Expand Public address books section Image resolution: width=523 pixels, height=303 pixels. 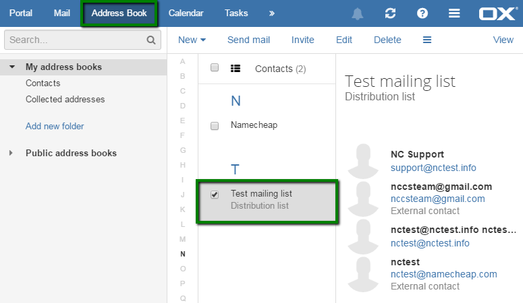(11, 153)
